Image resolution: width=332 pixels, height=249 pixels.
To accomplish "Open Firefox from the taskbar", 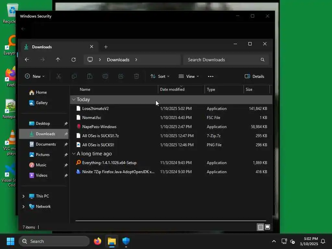I will pos(98,241).
